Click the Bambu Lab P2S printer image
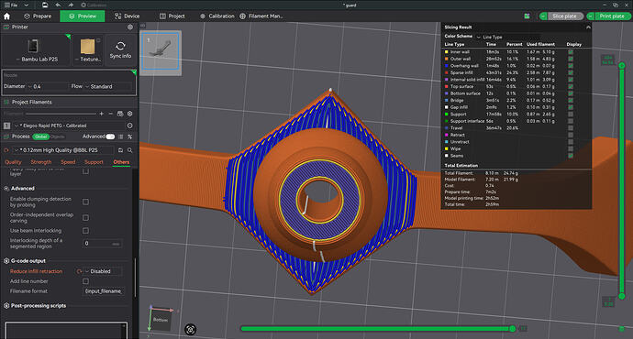 (33, 46)
